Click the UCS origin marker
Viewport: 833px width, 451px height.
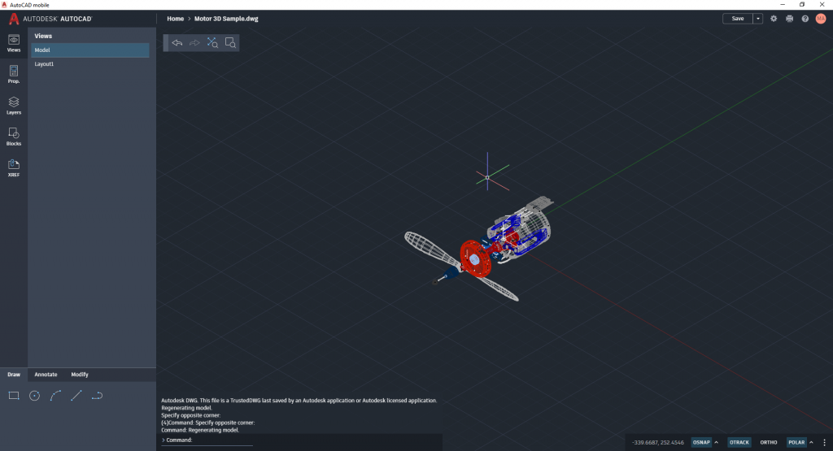pyautogui.click(x=487, y=178)
